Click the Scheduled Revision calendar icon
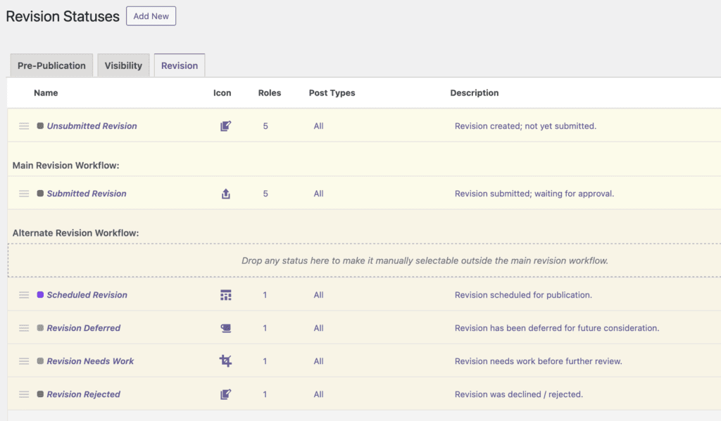The height and width of the screenshot is (421, 721). (225, 295)
